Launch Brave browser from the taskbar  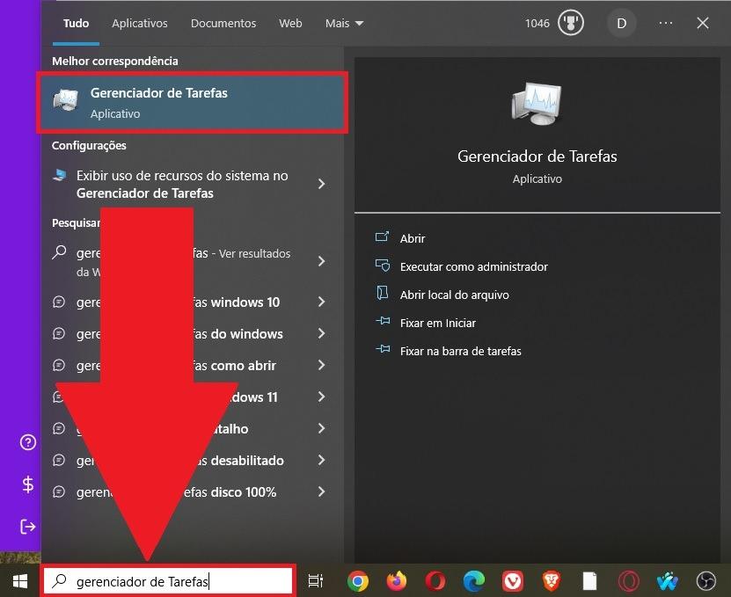pos(552,581)
